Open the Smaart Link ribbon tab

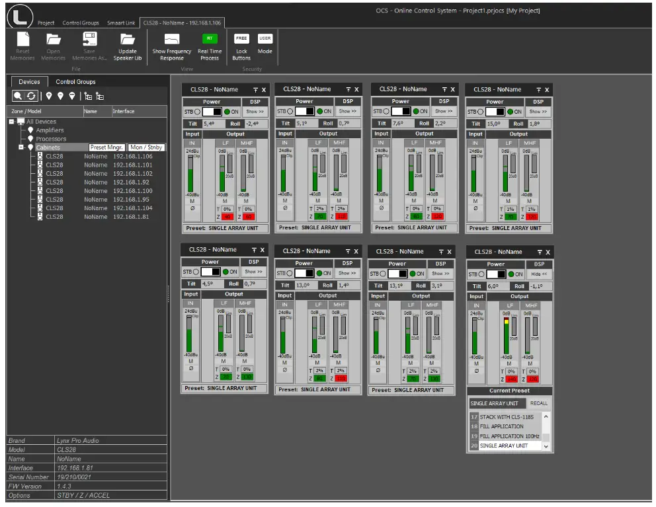click(x=121, y=23)
